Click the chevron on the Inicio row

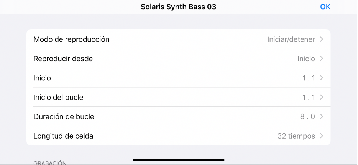[x=322, y=78]
